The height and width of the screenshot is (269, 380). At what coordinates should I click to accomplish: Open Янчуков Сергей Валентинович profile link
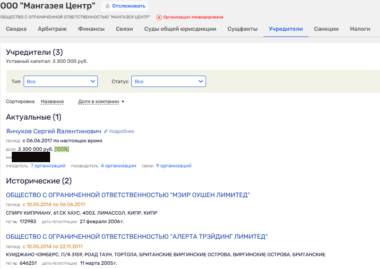[53, 131]
